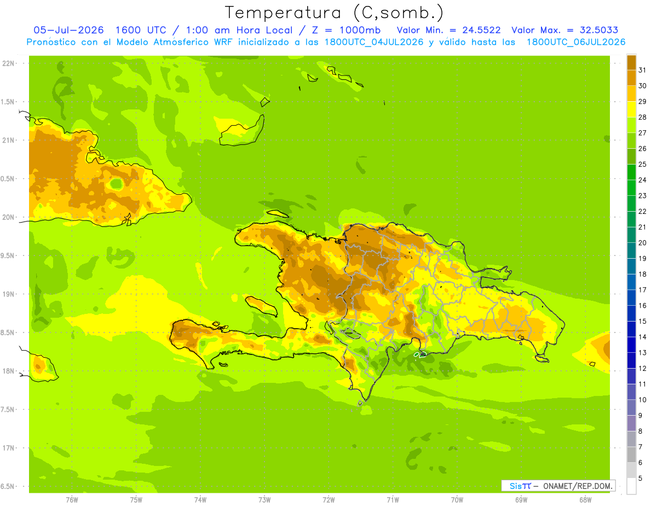Screen dimensions: 657x507
Task: Select the '1800UTC_04JUL2026' initialization time
Action: pos(373,42)
